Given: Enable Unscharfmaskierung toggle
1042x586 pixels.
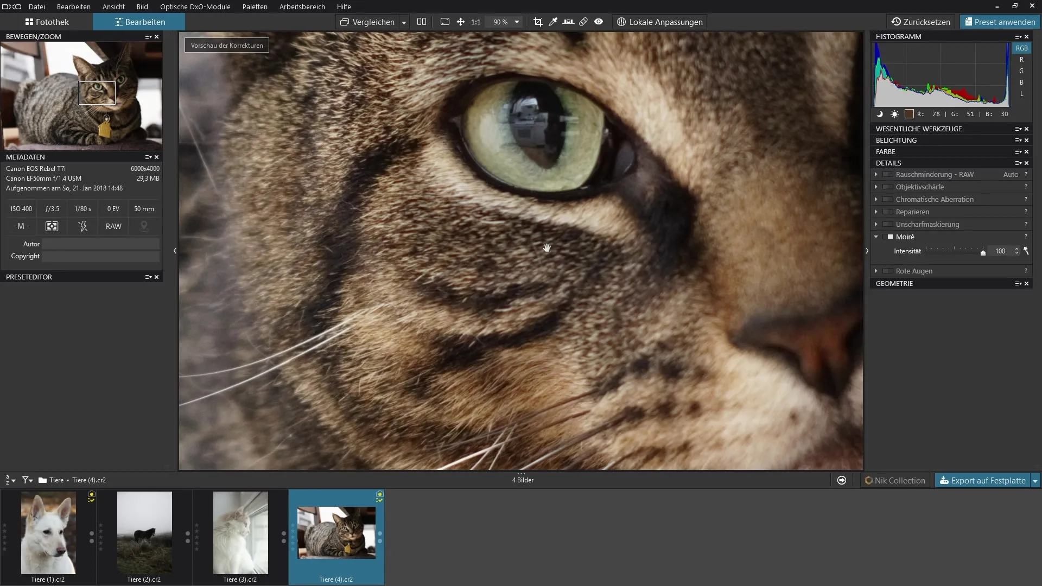Looking at the screenshot, I should coord(888,224).
